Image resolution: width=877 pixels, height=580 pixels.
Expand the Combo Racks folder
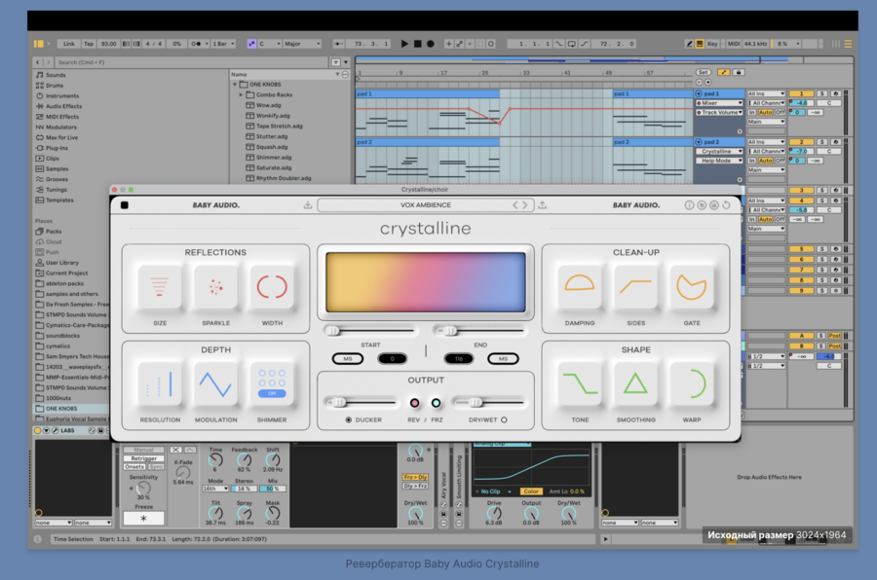click(x=242, y=94)
